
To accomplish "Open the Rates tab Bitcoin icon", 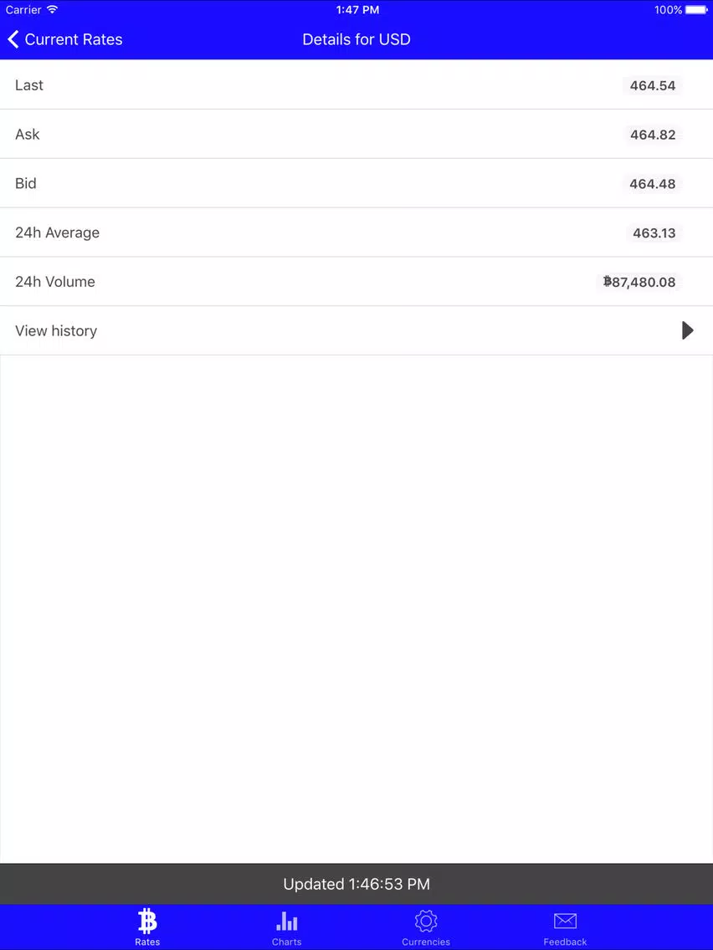I will pos(147,921).
